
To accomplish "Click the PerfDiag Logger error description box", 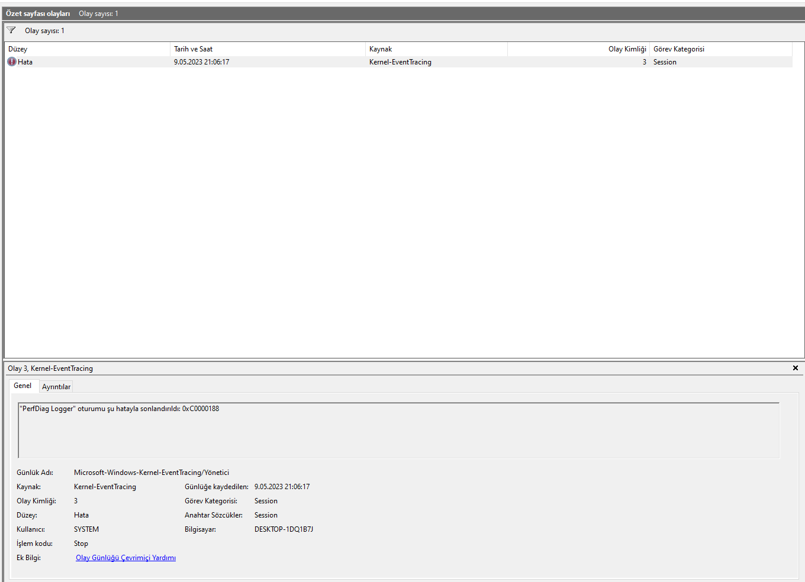I will [x=398, y=430].
